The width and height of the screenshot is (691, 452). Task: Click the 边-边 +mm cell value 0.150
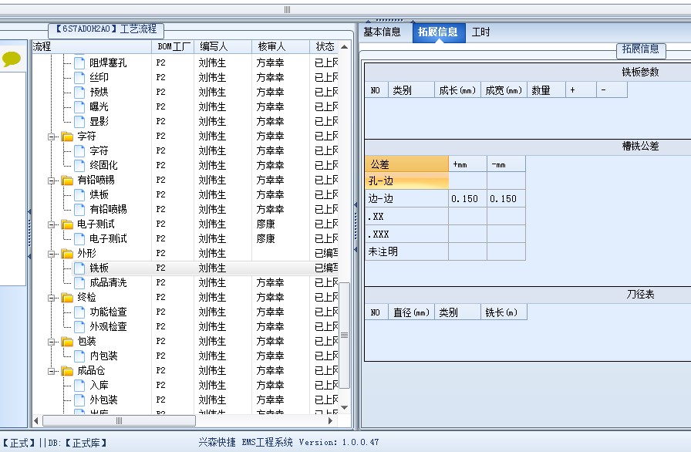pos(467,199)
